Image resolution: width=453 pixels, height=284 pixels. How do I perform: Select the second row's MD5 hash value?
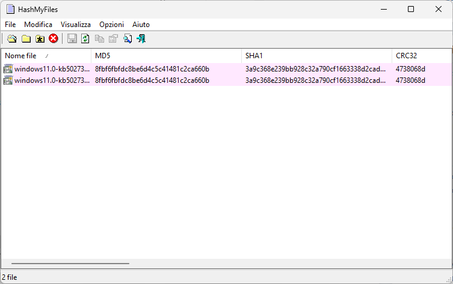152,80
